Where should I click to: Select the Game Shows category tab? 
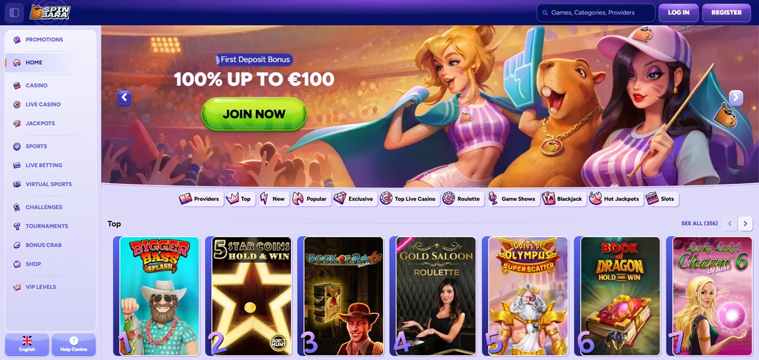[513, 199]
